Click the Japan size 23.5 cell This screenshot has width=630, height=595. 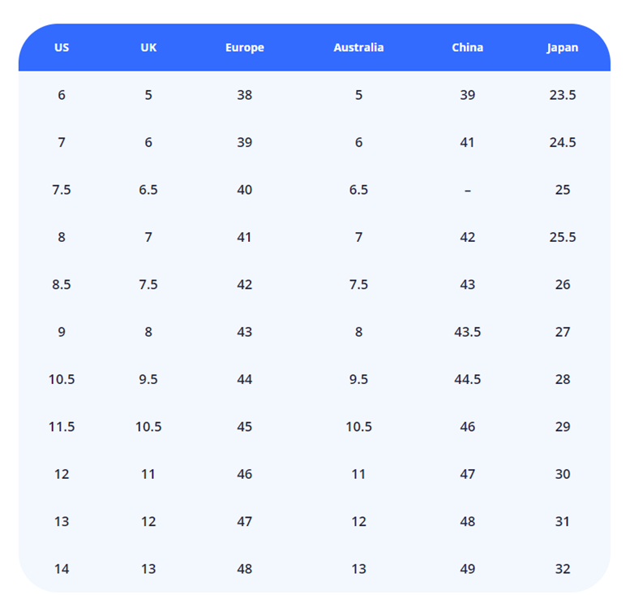563,95
